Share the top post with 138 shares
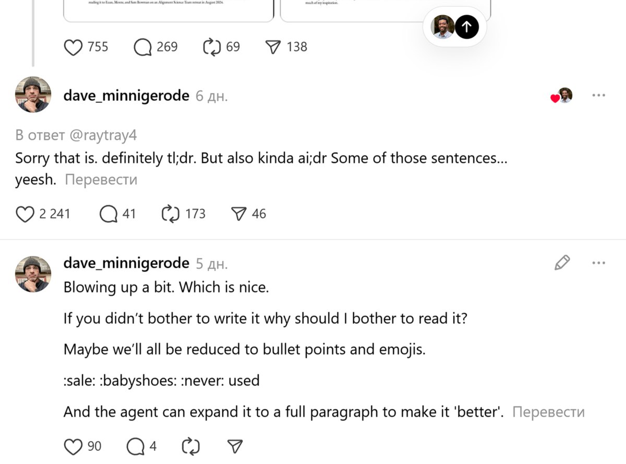The width and height of the screenshot is (626, 464). pos(273,47)
